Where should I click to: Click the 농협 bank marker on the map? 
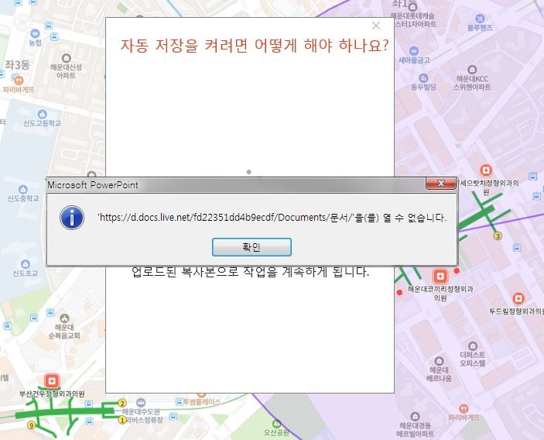pyautogui.click(x=35, y=33)
